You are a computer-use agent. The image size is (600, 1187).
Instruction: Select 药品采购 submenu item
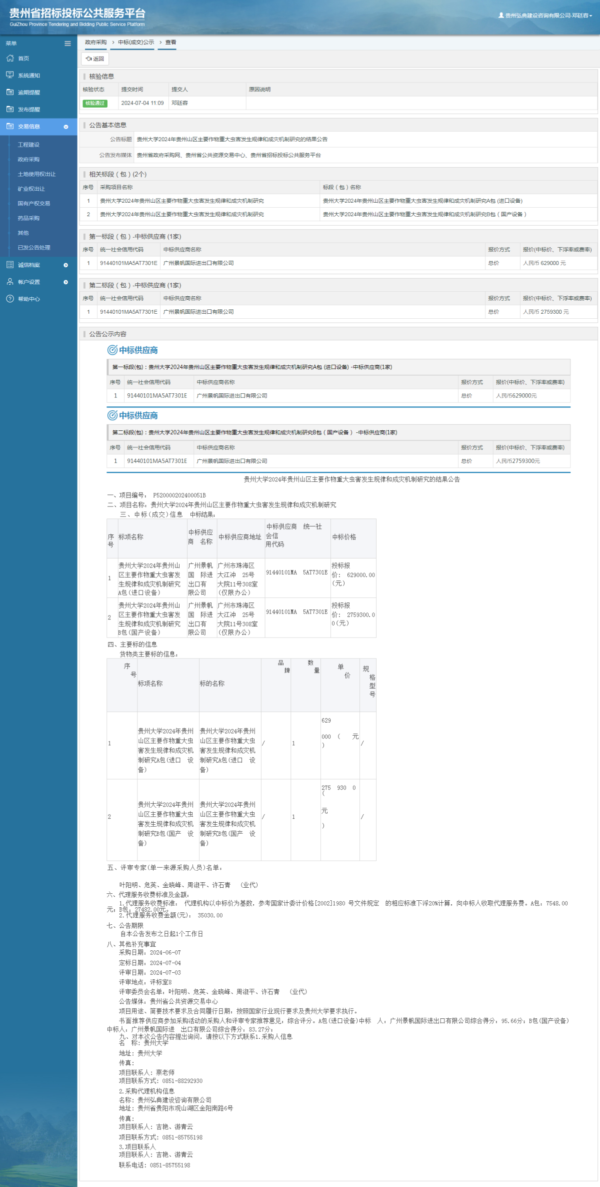[x=28, y=218]
